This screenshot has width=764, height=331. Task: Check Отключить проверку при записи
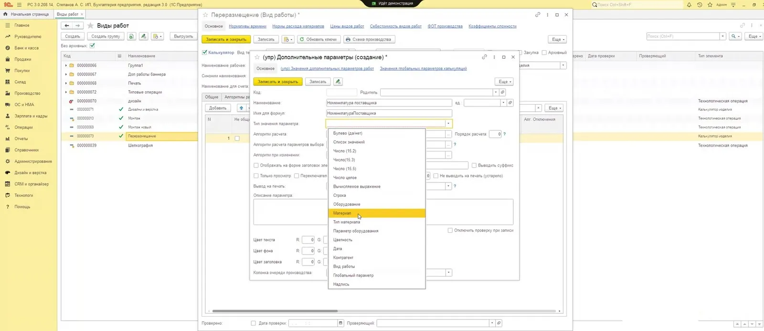[x=450, y=230]
